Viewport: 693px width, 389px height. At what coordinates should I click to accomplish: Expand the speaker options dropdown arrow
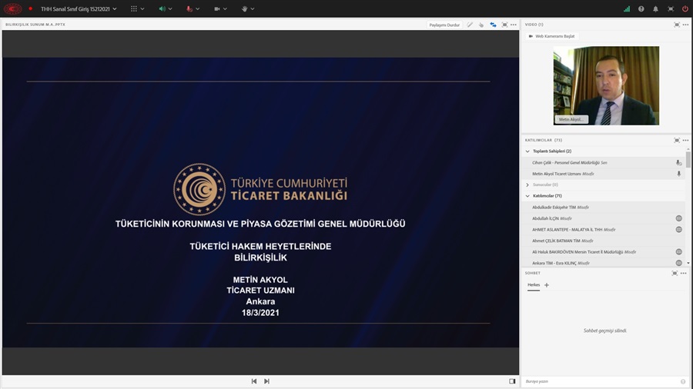(170, 8)
